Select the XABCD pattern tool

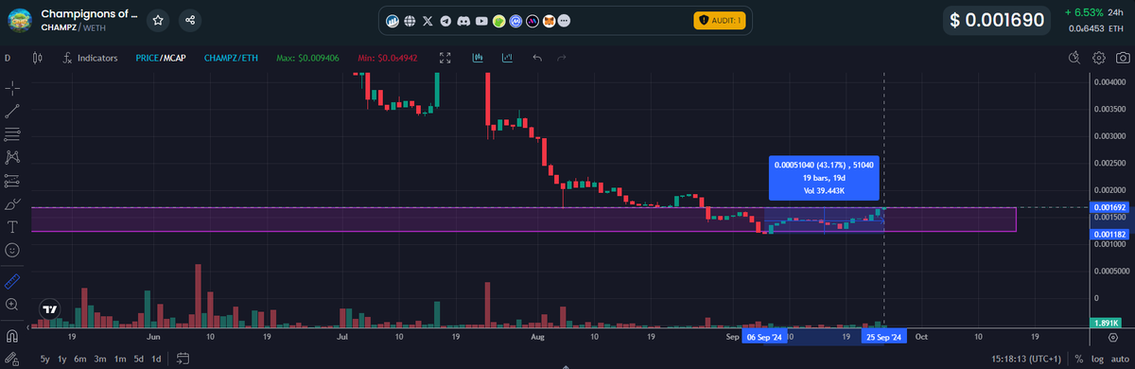point(12,157)
